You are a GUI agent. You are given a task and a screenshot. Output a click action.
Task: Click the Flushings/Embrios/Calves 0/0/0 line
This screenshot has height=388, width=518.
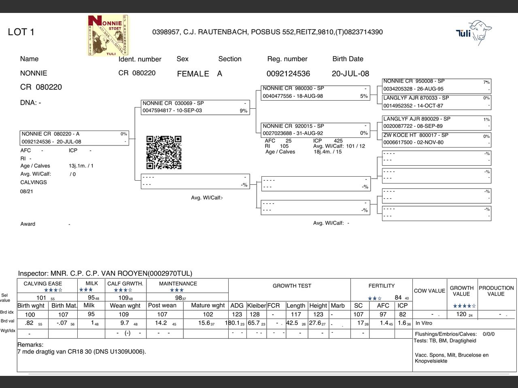click(454, 334)
